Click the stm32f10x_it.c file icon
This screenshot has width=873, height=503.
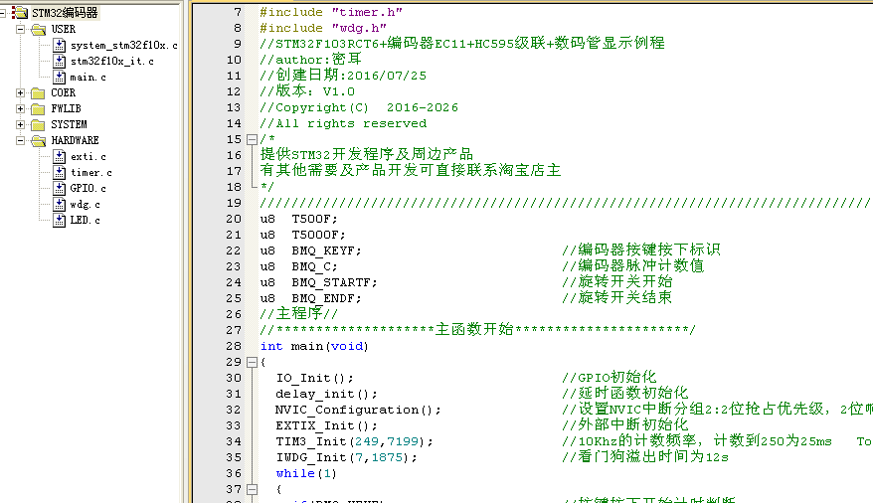60,62
